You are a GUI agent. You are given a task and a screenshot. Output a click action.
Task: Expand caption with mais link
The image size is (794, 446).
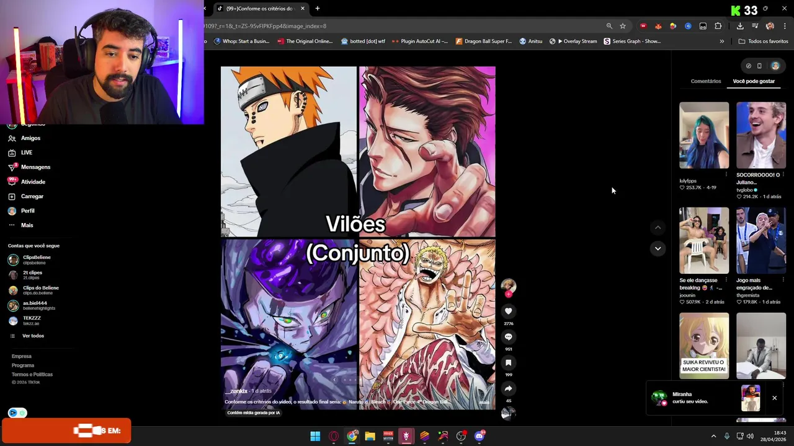(x=484, y=402)
